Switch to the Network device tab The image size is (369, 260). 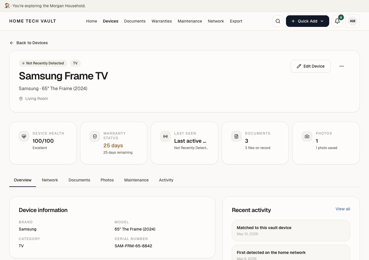(50, 180)
